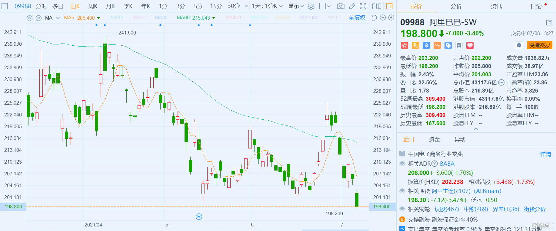Open the 1天:1分K period dropdown
The width and height of the screenshot is (556, 231).
pos(267,6)
